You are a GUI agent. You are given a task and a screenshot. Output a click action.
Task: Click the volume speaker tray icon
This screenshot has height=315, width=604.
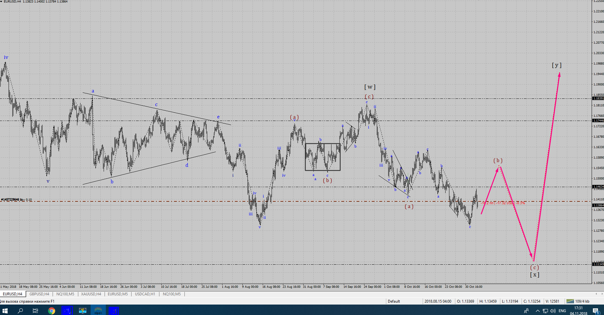coord(553,311)
